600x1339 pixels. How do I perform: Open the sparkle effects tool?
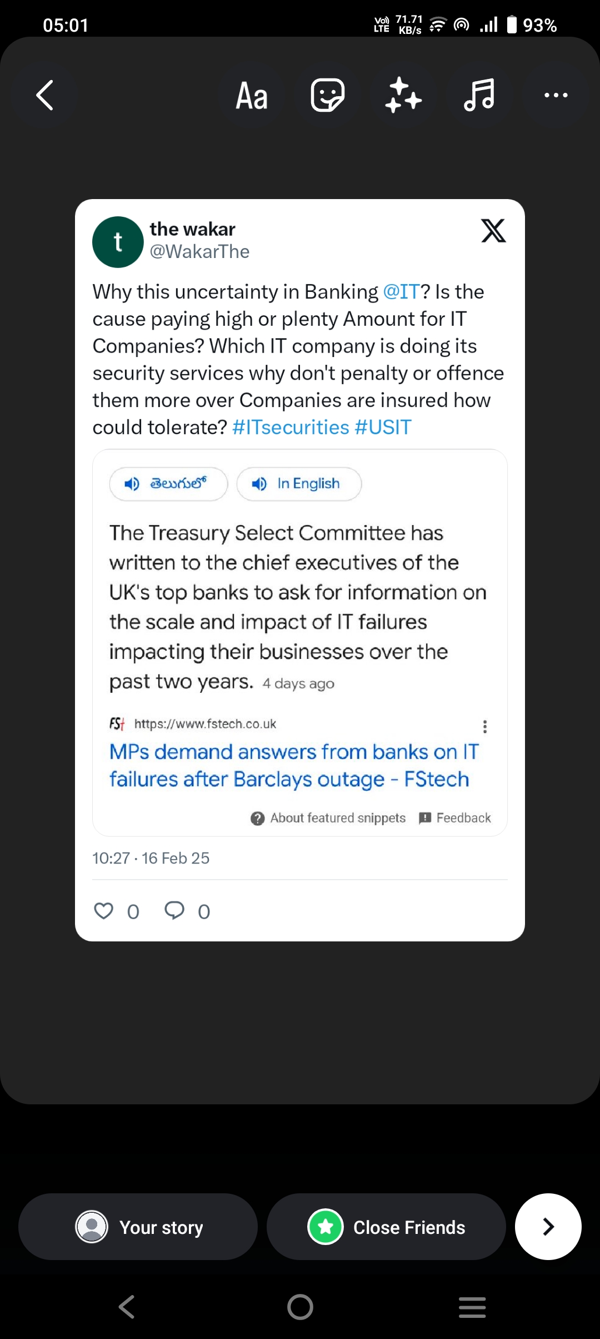pyautogui.click(x=403, y=95)
